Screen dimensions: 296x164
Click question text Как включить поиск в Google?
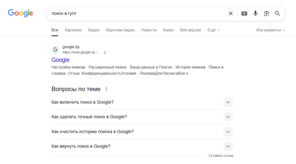coord(82,102)
